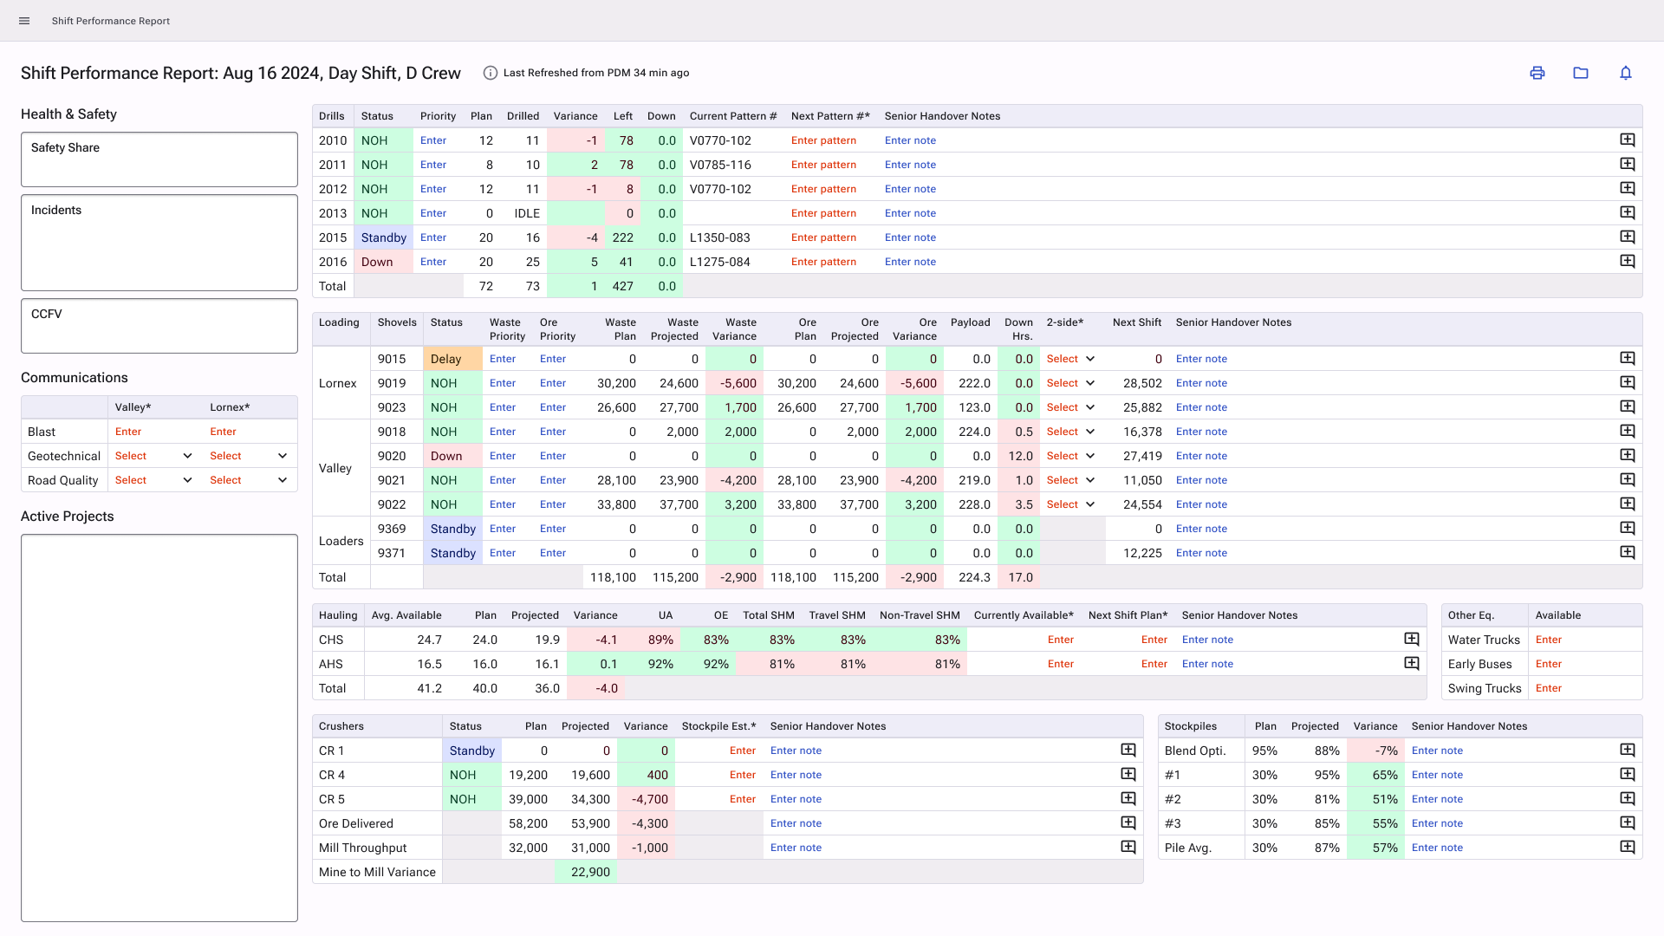Open 2-side select for shovel 9019
The width and height of the screenshot is (1664, 936).
[x=1071, y=383]
